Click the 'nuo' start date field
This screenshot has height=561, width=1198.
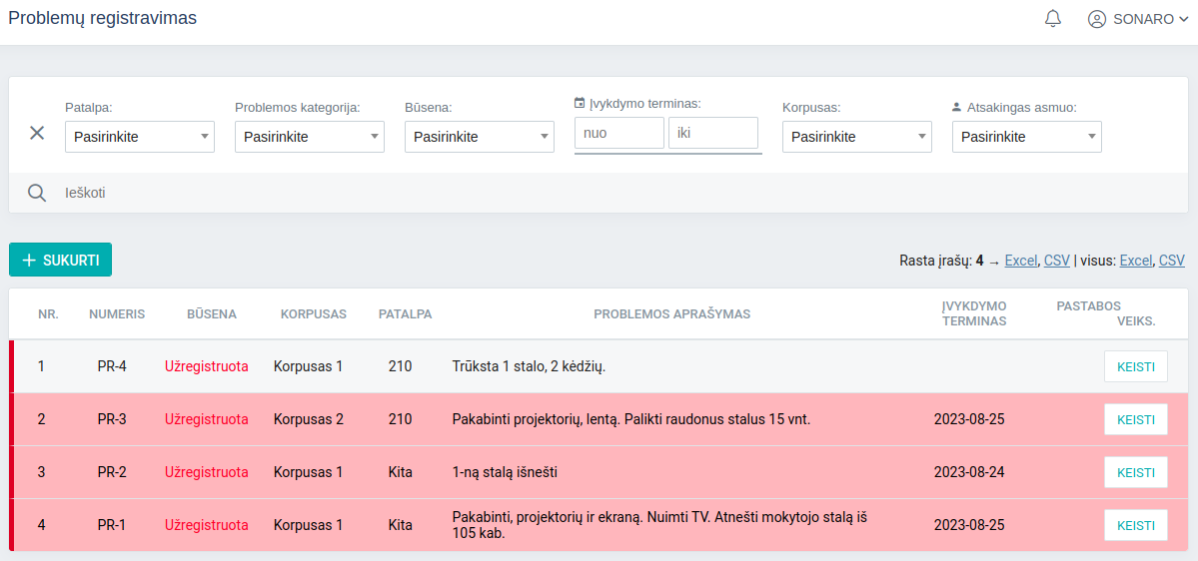[x=618, y=133]
